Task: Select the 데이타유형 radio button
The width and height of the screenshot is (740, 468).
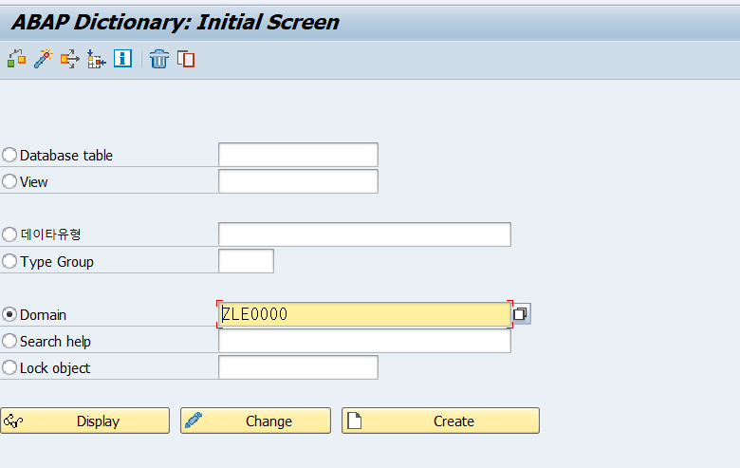Action: point(9,234)
